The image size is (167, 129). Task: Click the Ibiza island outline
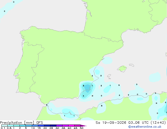(x=109, y=76)
